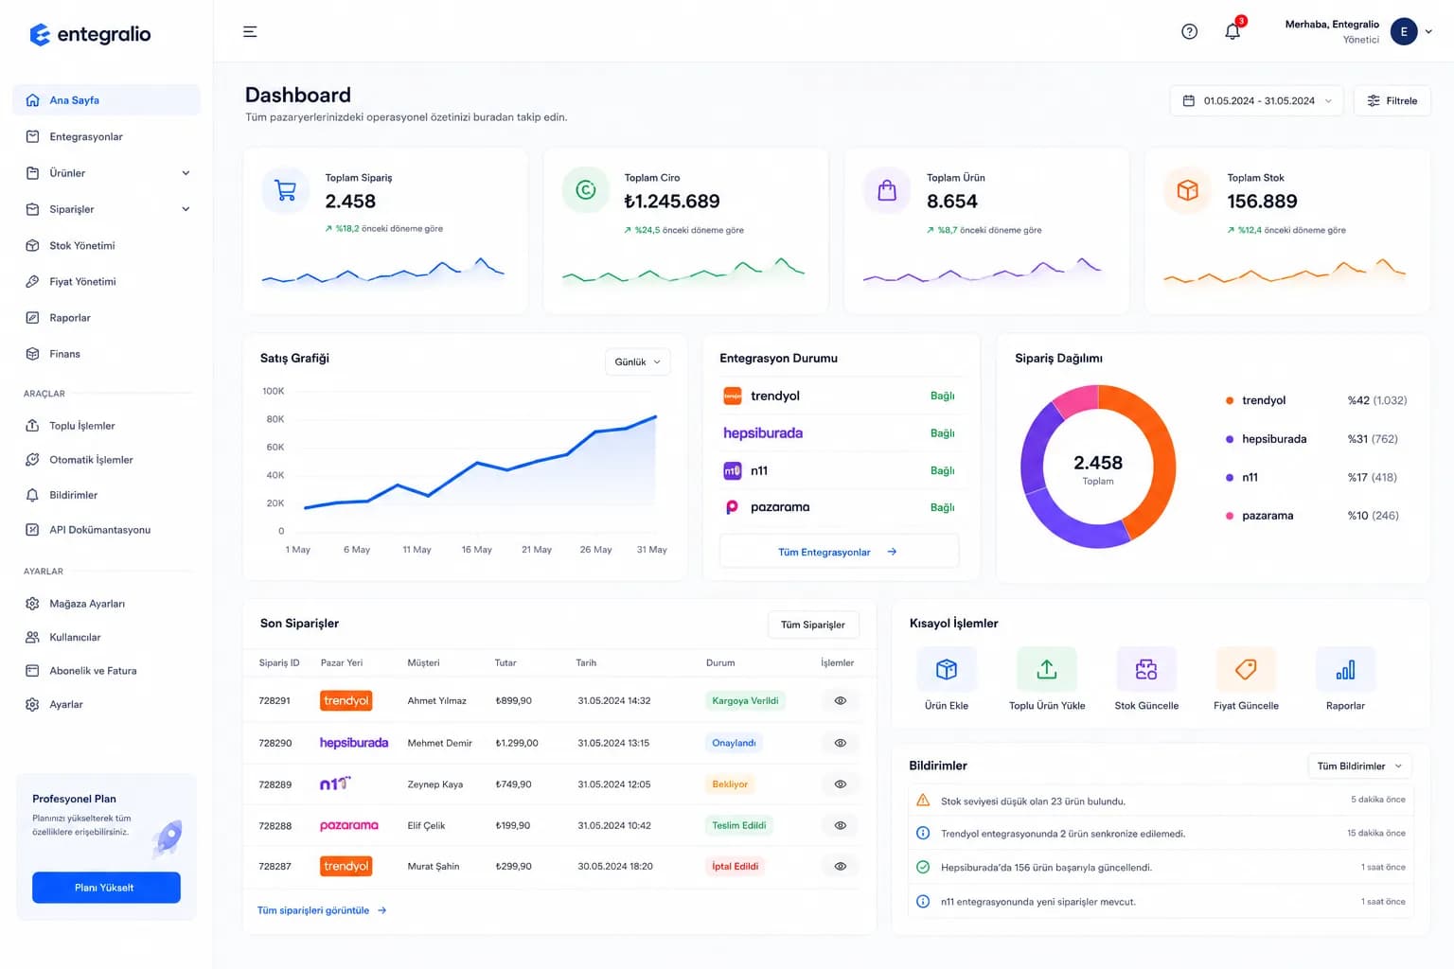Click the donut chart center total 2.458
Screen dimensions: 1454x969
pyautogui.click(x=1098, y=463)
